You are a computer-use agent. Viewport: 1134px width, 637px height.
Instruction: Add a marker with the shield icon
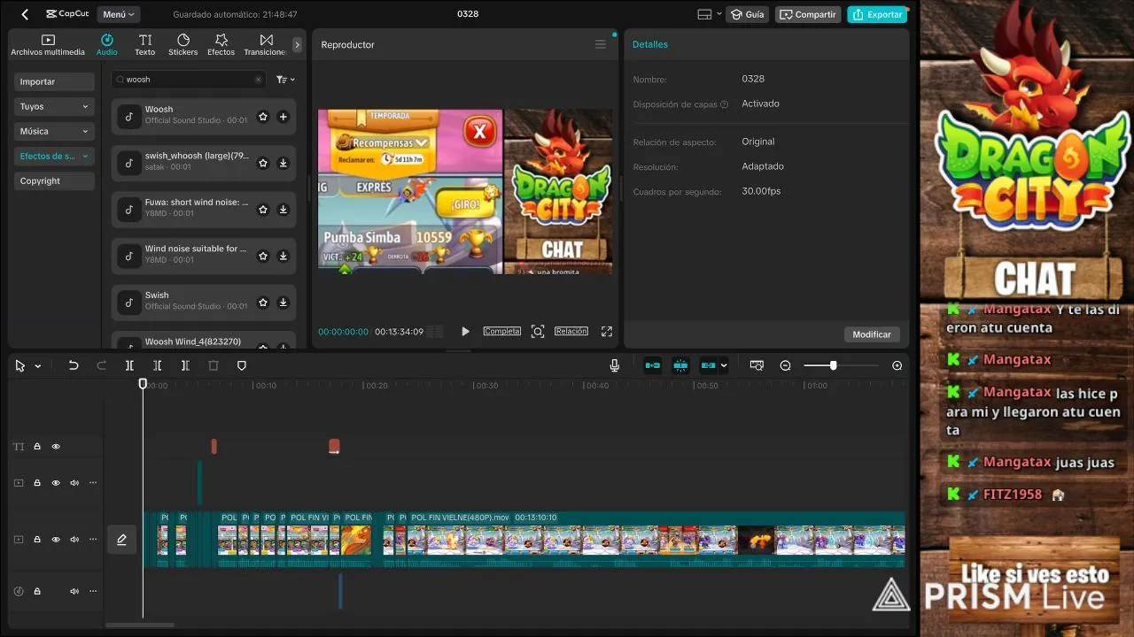click(241, 365)
